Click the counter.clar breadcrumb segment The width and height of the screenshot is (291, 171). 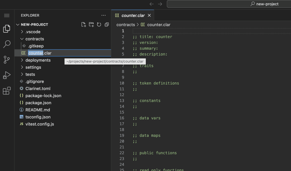click(x=159, y=25)
